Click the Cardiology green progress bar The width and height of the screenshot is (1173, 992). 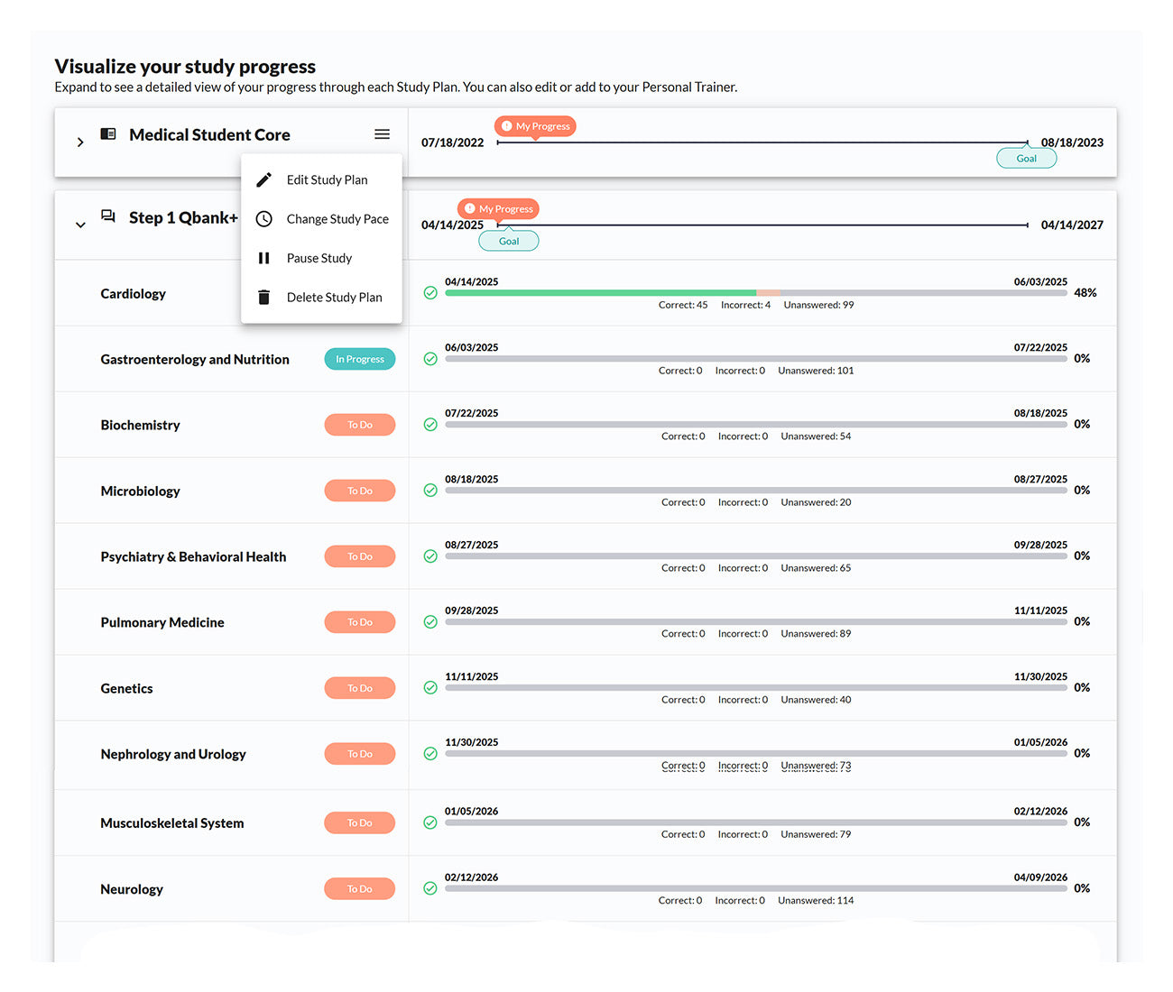(x=600, y=293)
